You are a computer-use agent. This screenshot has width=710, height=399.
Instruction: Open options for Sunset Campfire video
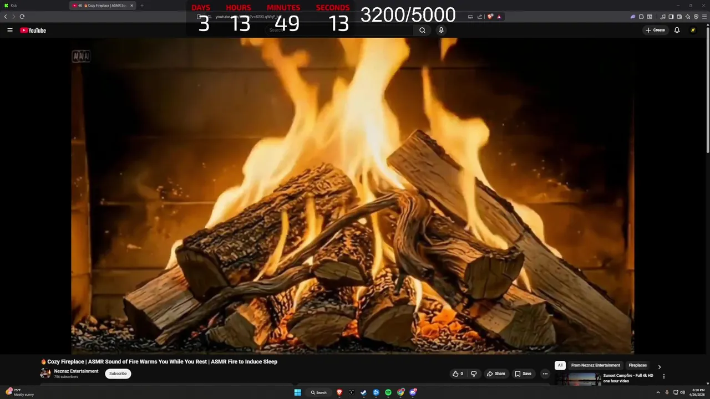tap(663, 376)
